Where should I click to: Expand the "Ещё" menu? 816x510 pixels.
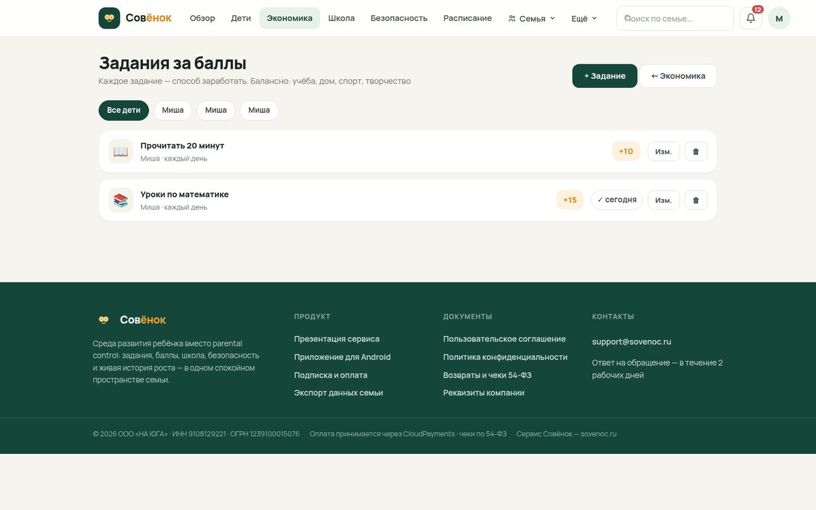[x=584, y=18]
